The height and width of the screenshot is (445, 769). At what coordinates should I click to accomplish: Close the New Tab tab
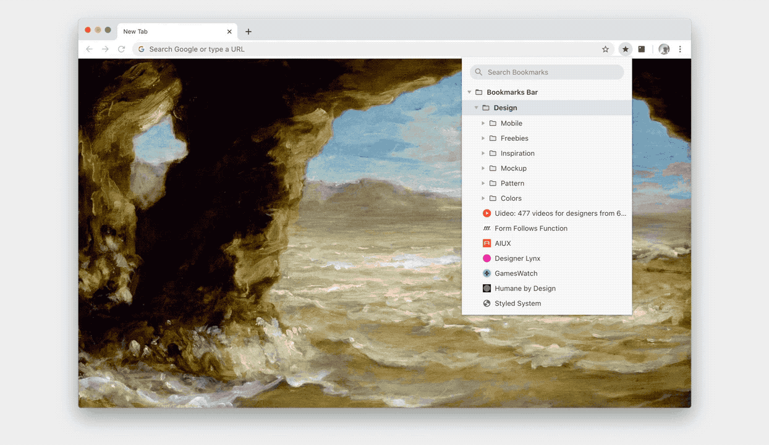pos(229,32)
